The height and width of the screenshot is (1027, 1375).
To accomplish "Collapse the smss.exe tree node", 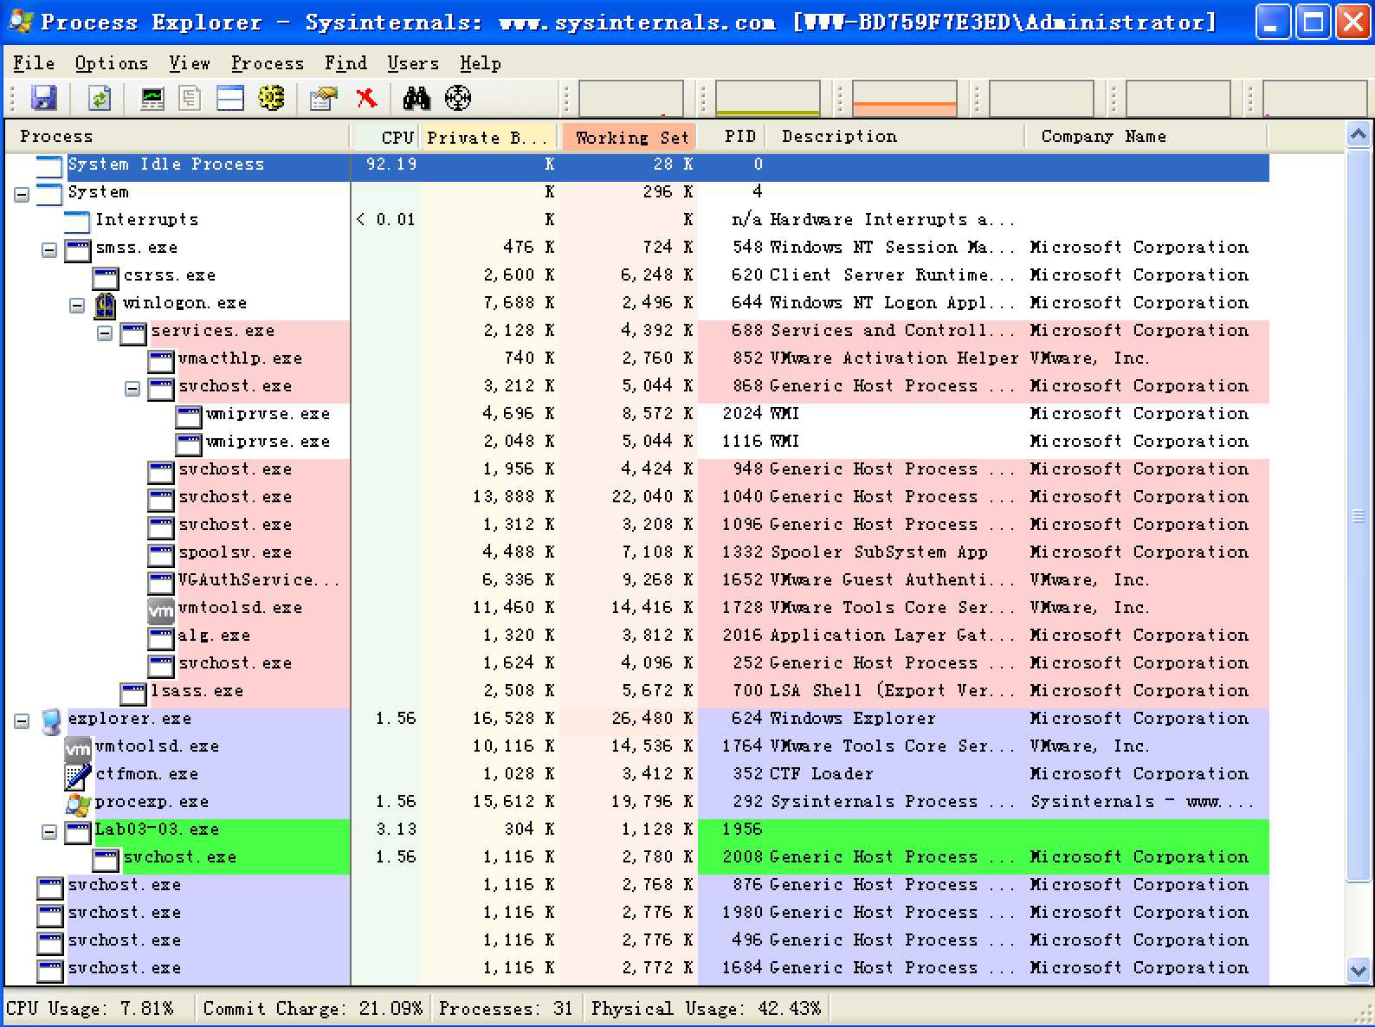I will coord(49,249).
